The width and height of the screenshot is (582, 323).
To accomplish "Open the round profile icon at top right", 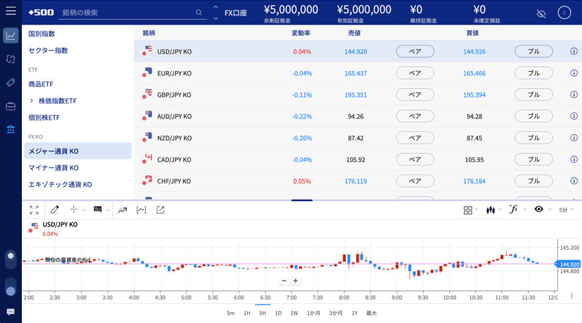I will tap(564, 12).
